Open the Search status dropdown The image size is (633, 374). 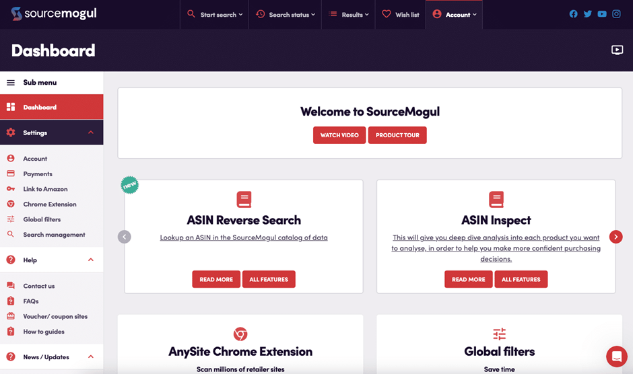click(286, 15)
